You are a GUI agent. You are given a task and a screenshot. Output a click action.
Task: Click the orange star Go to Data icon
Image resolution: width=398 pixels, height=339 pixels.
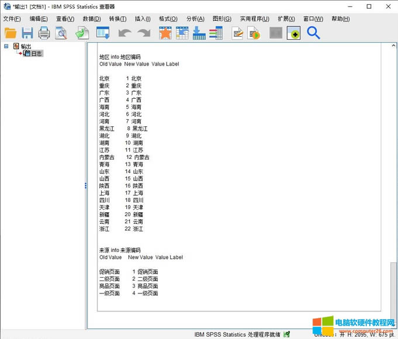165,33
